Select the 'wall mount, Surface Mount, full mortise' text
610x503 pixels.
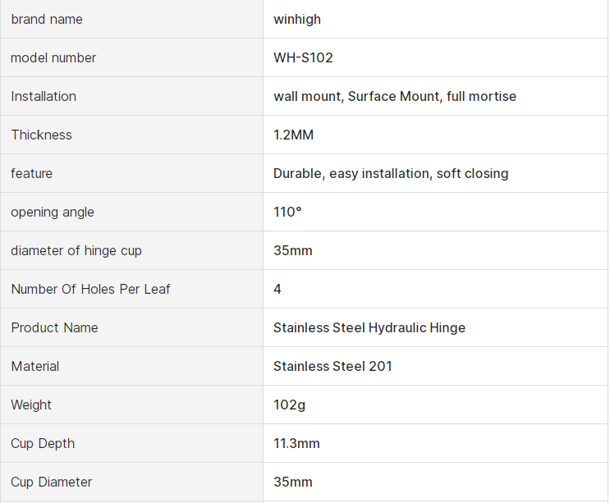pyautogui.click(x=395, y=96)
